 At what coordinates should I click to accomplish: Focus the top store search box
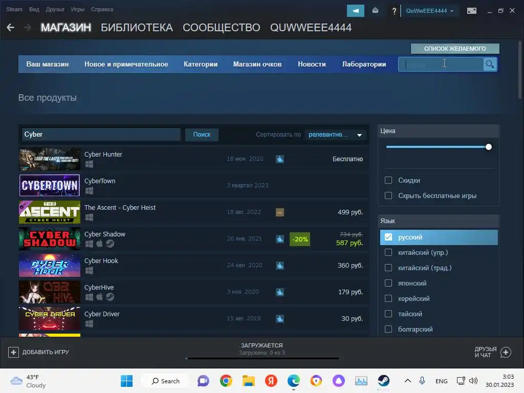coord(441,64)
